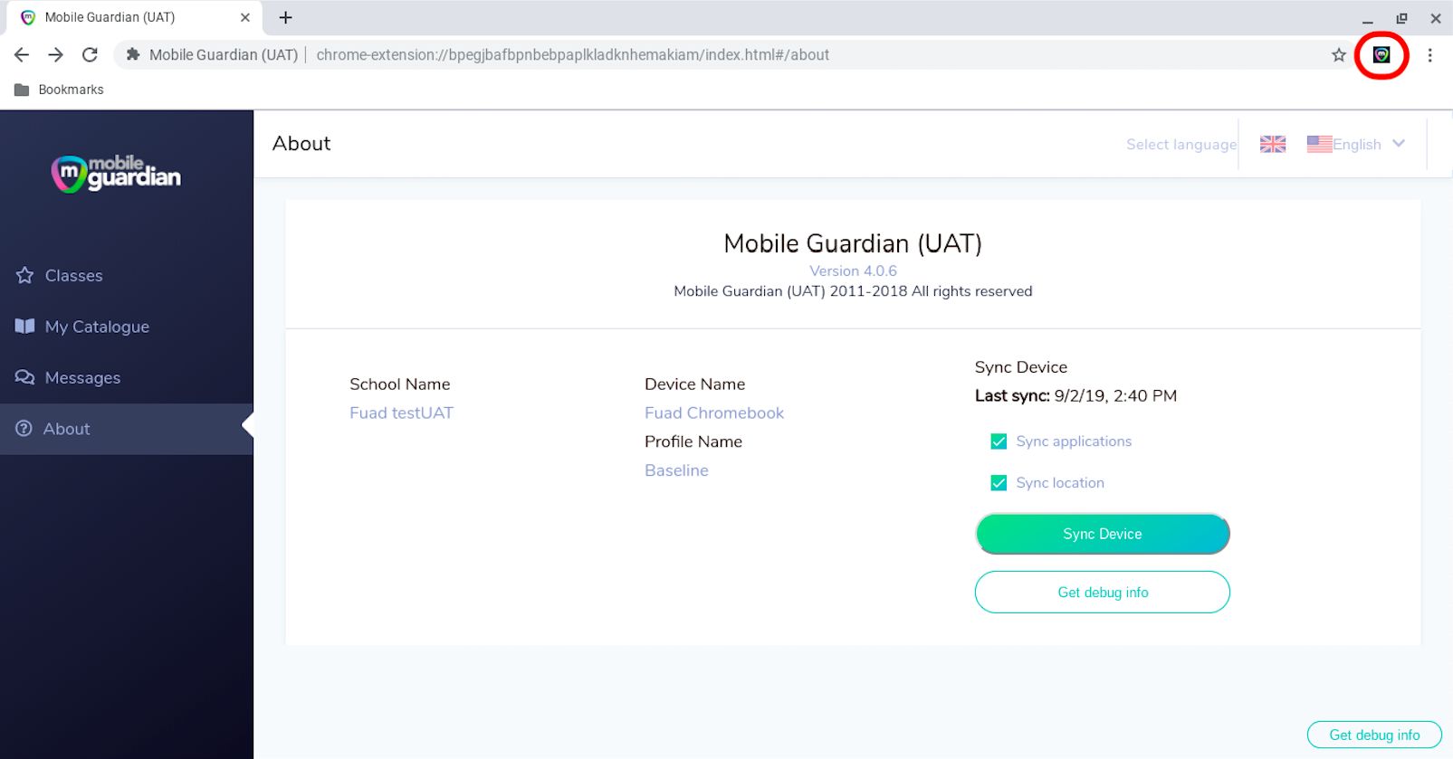
Task: Click the Sync applications label text
Action: (x=1074, y=441)
